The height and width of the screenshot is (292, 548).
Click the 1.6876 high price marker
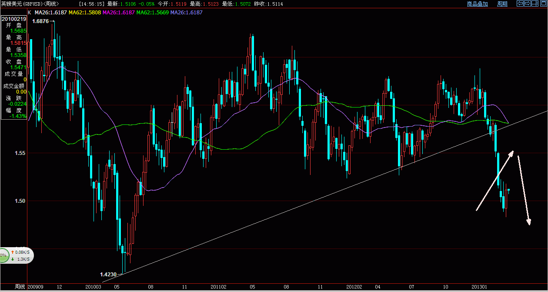point(41,21)
